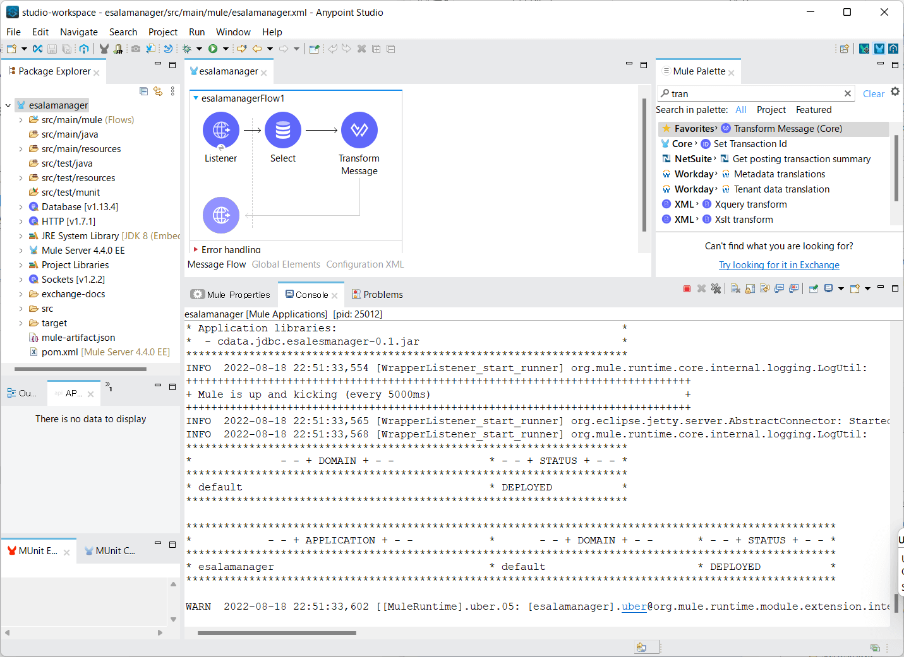Open the Navigate menu
Image resolution: width=904 pixels, height=657 pixels.
78,32
